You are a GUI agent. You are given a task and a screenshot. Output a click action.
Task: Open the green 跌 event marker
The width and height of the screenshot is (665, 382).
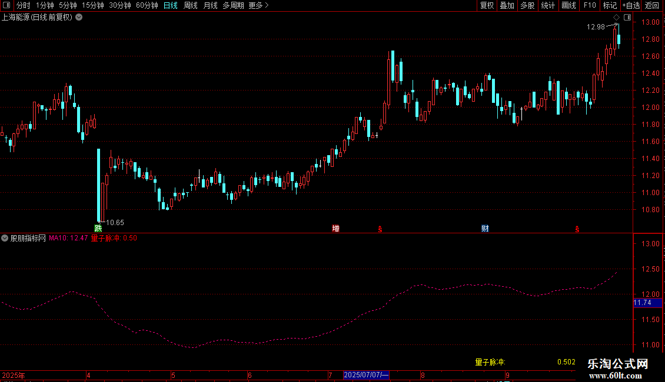click(98, 228)
